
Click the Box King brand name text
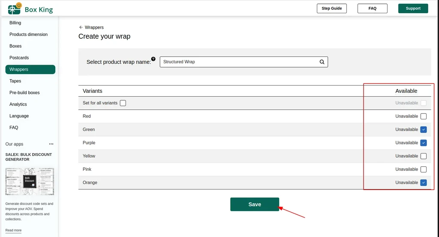tap(39, 9)
